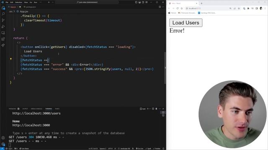Image resolution: width=268 pixels, height=150 pixels.
Task: Open the browser three-dot menu
Action: [265, 8]
